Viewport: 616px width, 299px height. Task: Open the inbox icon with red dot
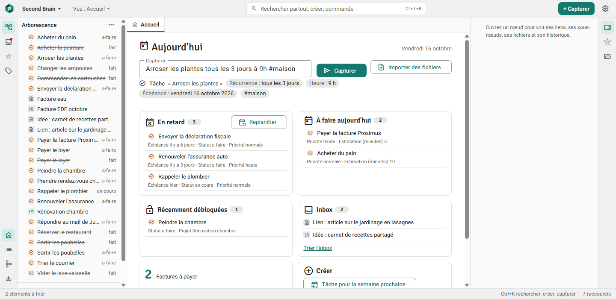tap(9, 42)
